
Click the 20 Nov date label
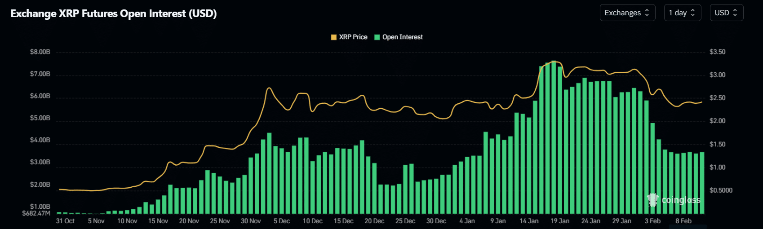click(x=189, y=221)
